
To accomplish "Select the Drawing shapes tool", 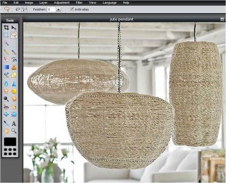I will pyautogui.click(x=14, y=75).
